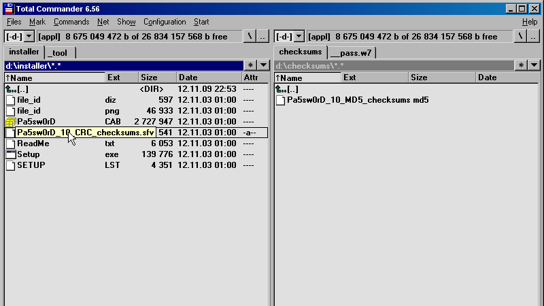Click right panel free space info label
Screen dimensions: 544x306
click(410, 37)
